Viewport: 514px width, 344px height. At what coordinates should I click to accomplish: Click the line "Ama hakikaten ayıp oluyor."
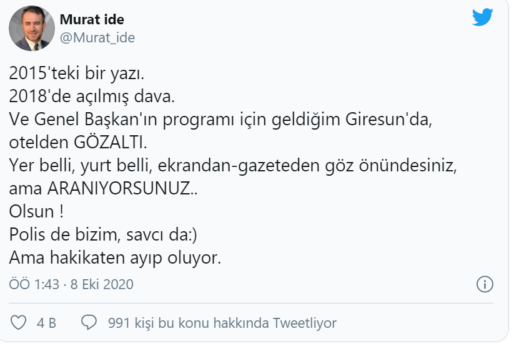[x=115, y=257]
